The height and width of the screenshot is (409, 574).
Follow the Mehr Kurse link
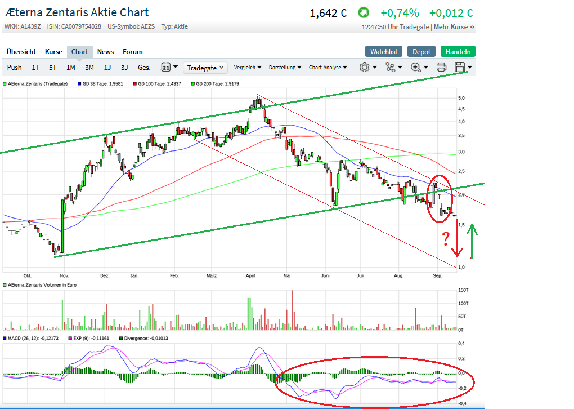pyautogui.click(x=454, y=26)
